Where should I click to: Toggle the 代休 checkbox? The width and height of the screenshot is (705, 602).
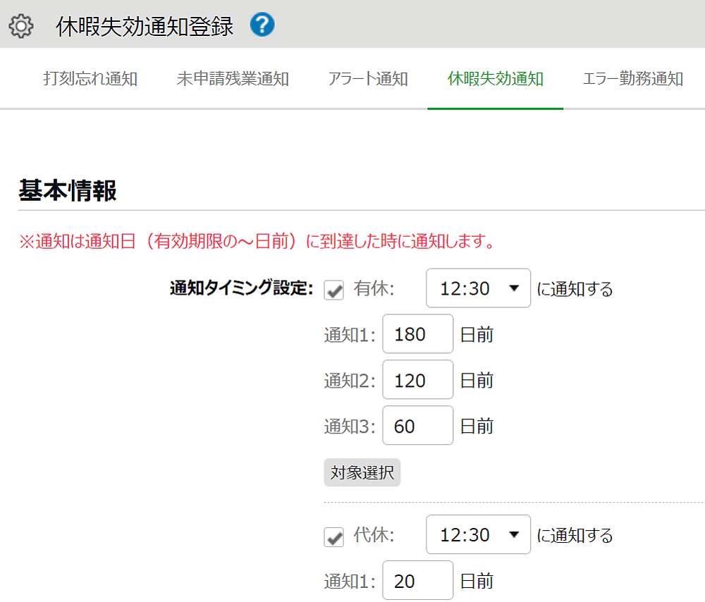(x=333, y=537)
